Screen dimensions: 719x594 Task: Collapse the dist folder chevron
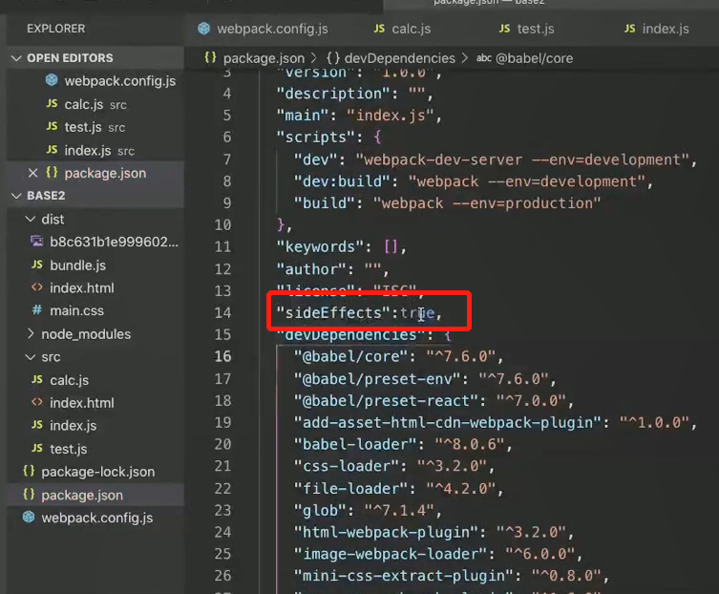coord(31,220)
